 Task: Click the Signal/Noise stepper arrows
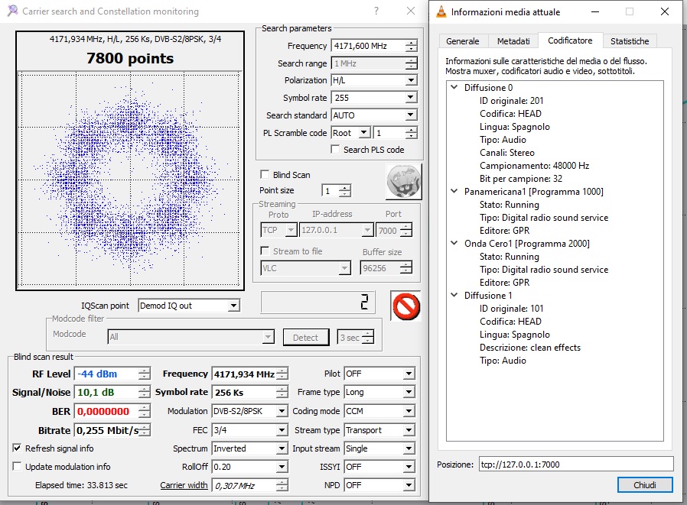coord(144,392)
